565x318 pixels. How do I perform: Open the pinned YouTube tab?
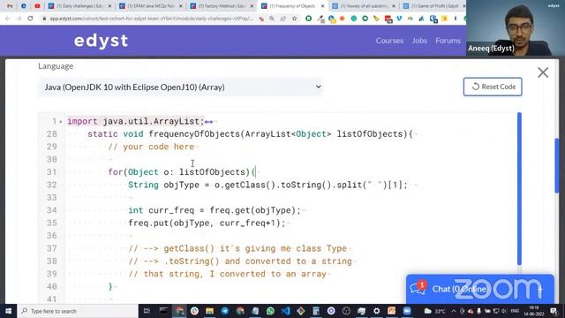pyautogui.click(x=37, y=6)
